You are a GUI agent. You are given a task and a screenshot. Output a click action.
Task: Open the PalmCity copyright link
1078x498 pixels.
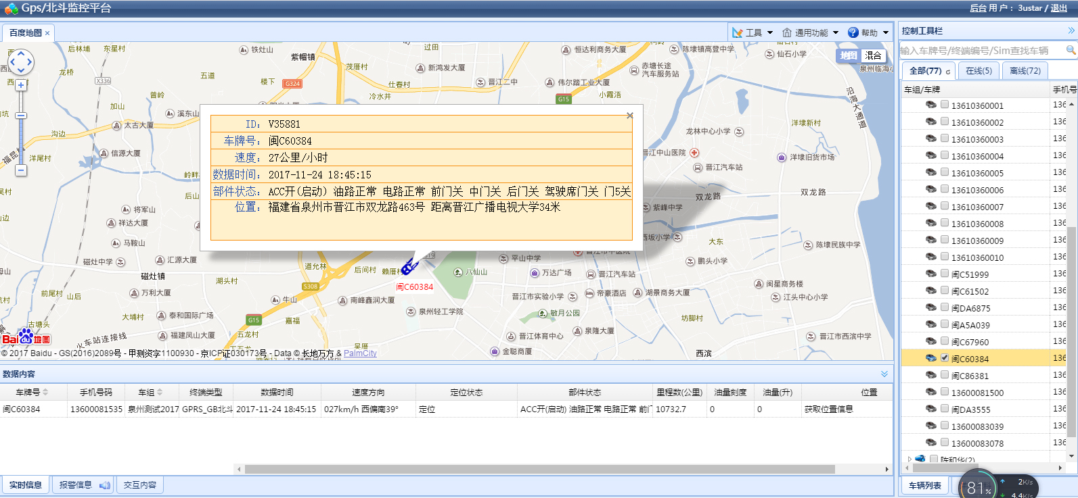point(360,353)
